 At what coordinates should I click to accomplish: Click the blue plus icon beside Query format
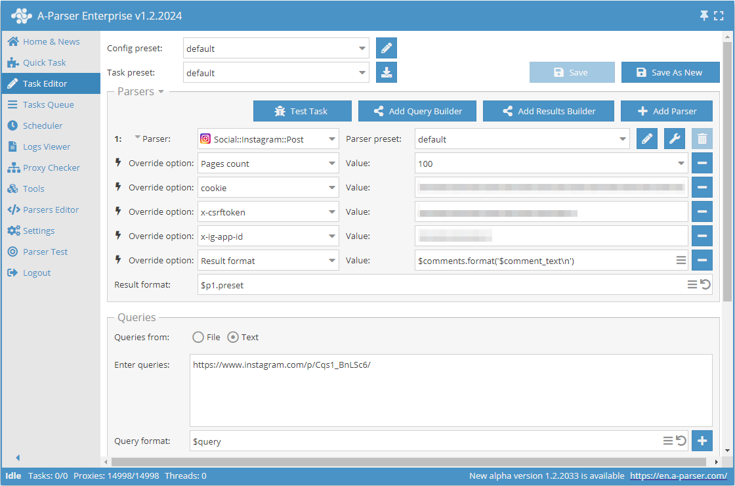(702, 441)
